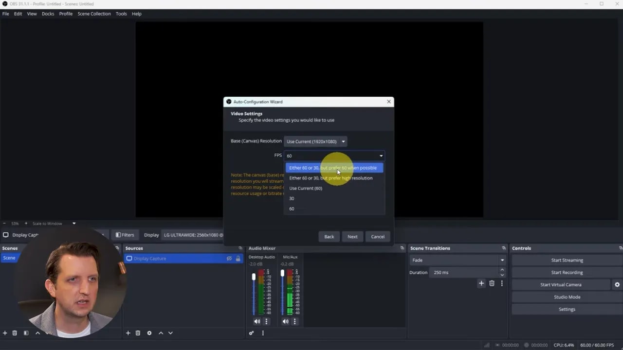Add a new source with the plus icon

(128, 333)
